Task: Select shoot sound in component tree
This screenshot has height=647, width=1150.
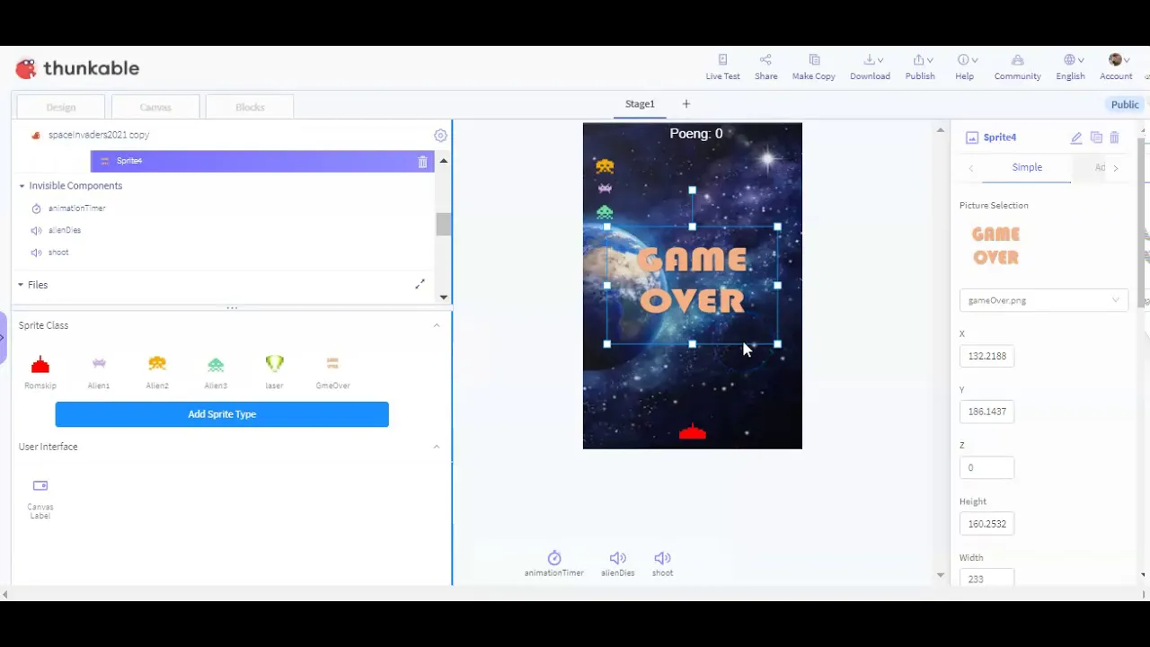Action: [x=58, y=253]
